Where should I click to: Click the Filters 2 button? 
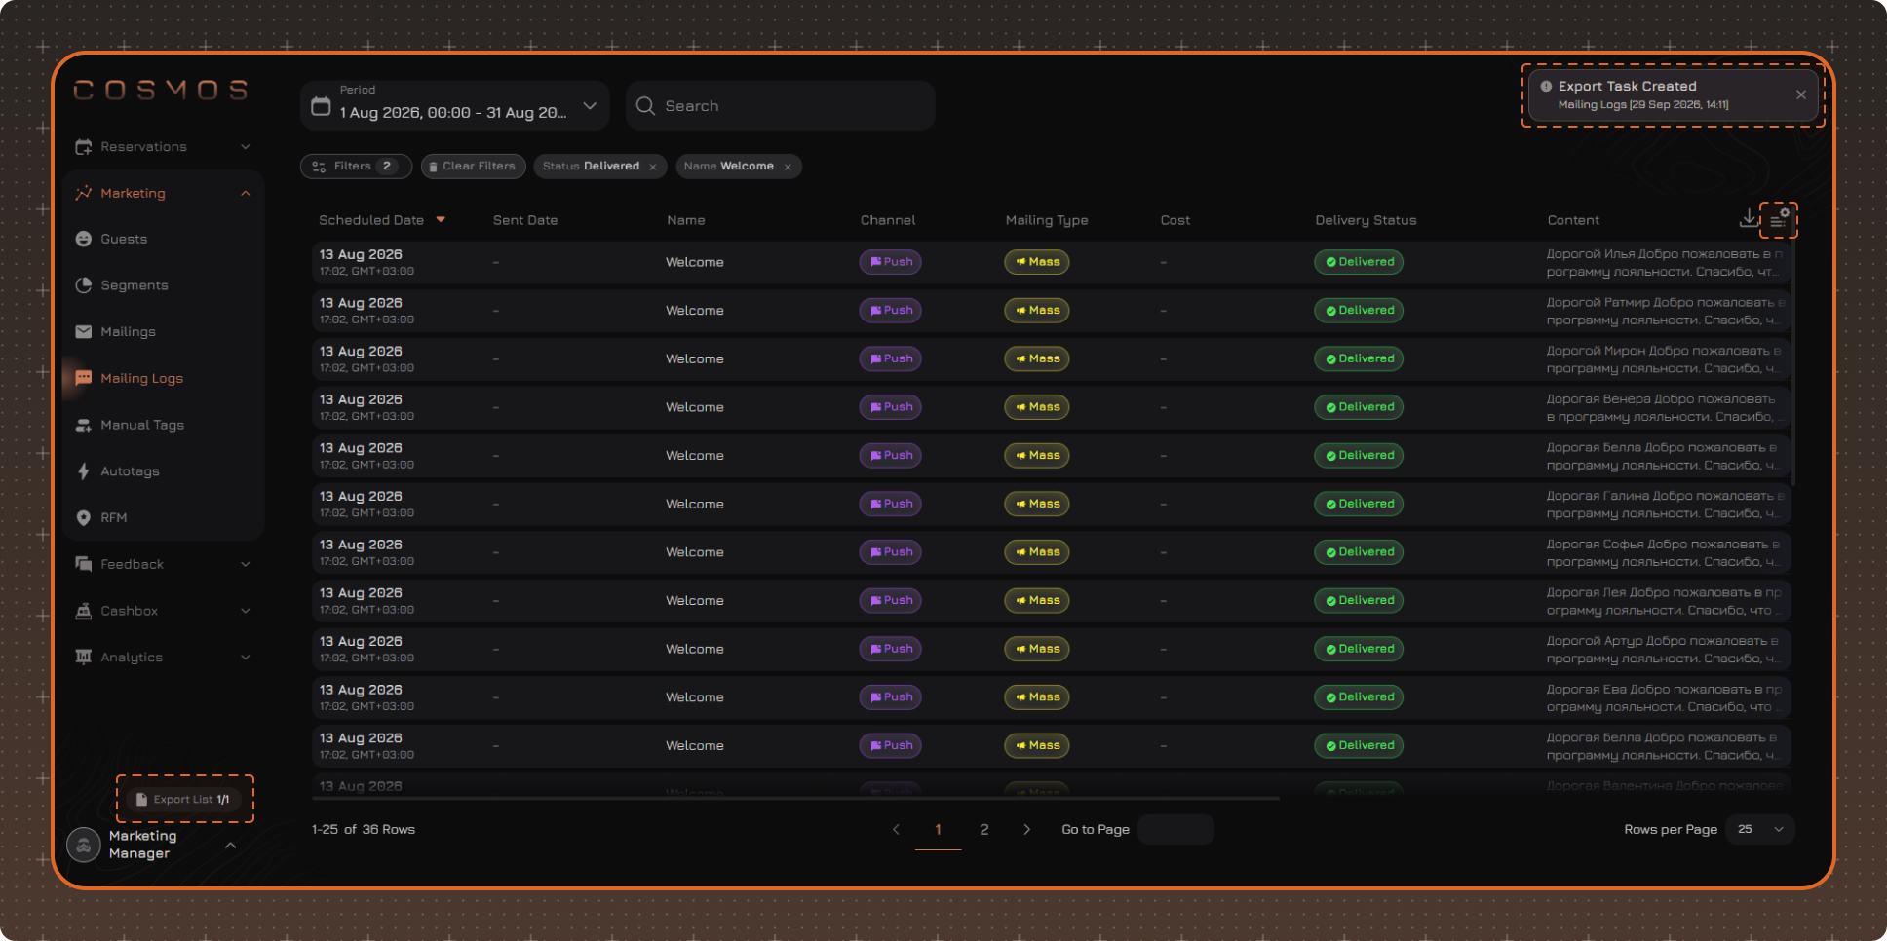[x=356, y=167]
